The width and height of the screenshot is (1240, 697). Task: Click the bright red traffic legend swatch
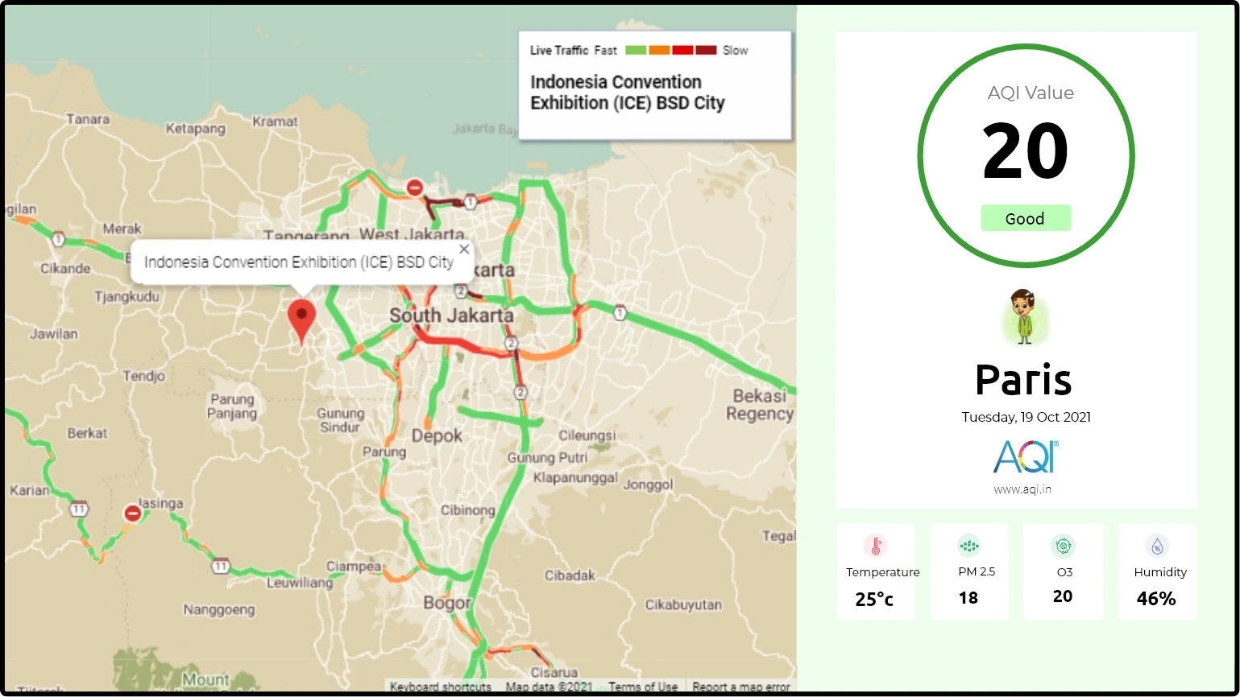tap(682, 50)
